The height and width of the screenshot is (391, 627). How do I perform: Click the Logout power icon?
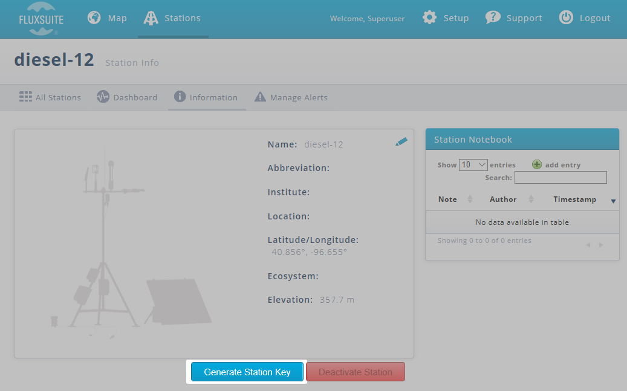(566, 18)
